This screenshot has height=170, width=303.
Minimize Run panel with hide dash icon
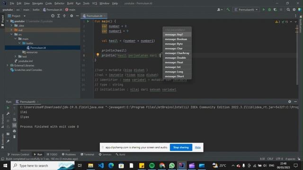pyautogui.click(x=295, y=102)
